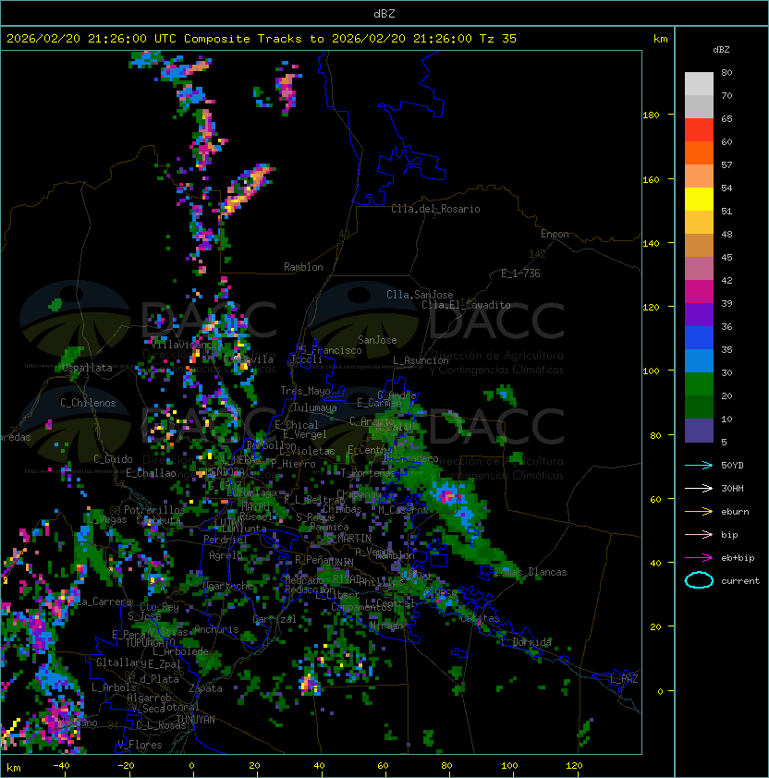Click the 'E_Challao' map label
Screen dimensions: 769x778
pos(151,473)
